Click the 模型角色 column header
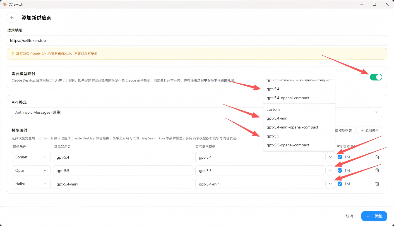394x226 pixels. tap(20, 146)
